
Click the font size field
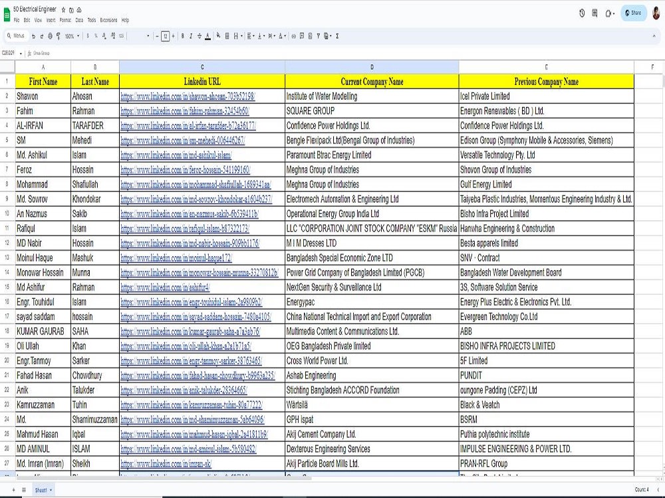166,37
